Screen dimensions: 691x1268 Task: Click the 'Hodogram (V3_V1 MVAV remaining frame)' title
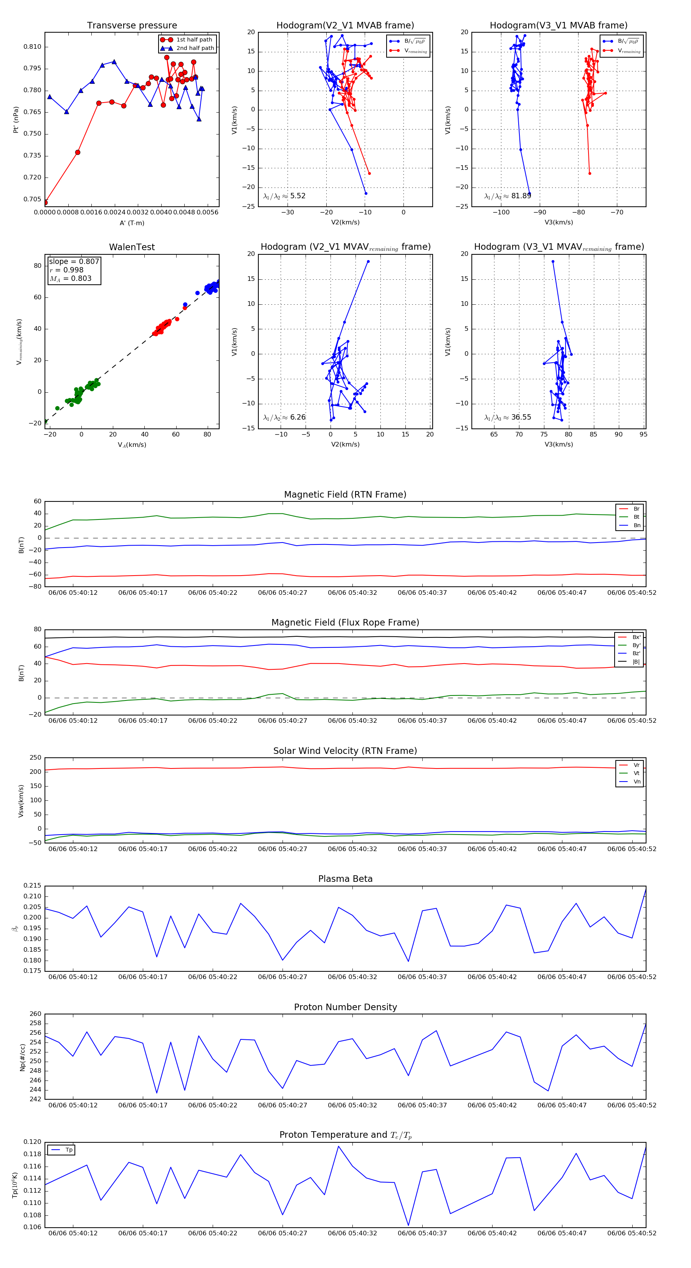(559, 247)
